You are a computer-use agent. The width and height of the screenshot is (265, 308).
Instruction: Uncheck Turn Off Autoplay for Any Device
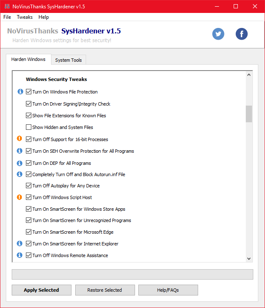coord(28,186)
